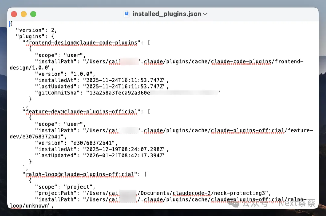The height and width of the screenshot is (216, 326).
Task: Click the frontend-design@claude-code-plugins key
Action: pos(81,43)
